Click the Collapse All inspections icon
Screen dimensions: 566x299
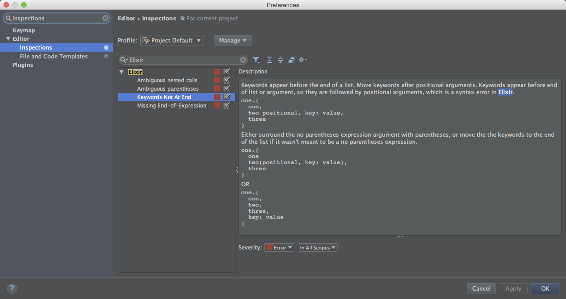pos(280,60)
